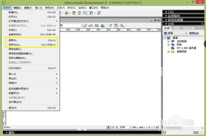Click the calendar date insert icon
This screenshot has height=136, width=206.
point(74,13)
